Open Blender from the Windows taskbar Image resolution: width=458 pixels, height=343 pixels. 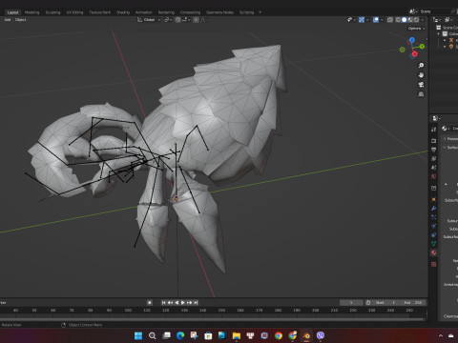point(306,335)
